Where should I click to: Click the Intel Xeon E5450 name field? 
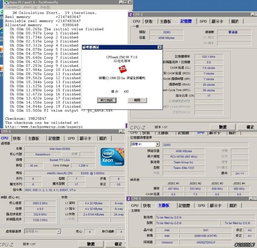click(60, 149)
